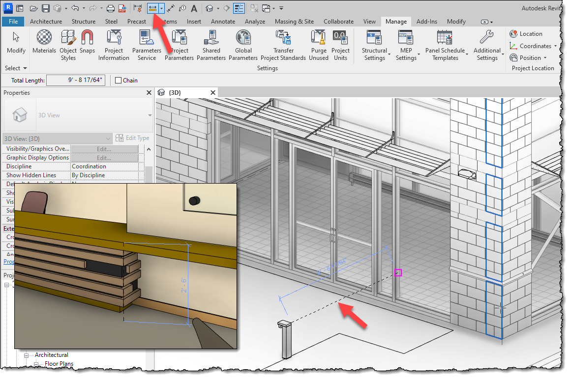The height and width of the screenshot is (378, 570).
Task: Click the Edit Type button
Action: coord(132,138)
